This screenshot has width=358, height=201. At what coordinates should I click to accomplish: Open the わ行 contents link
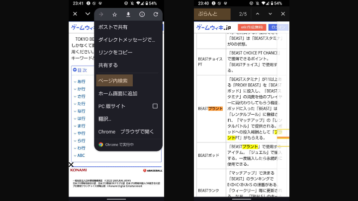(x=81, y=148)
